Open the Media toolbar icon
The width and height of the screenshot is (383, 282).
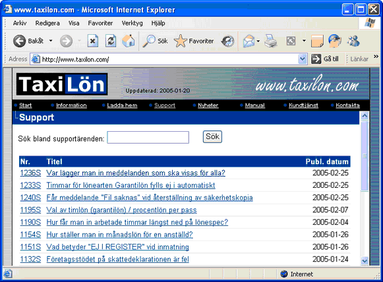pos(227,41)
